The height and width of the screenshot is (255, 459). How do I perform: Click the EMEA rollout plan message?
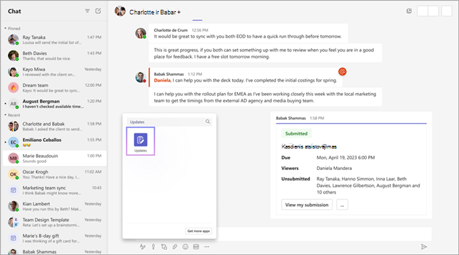coord(265,97)
